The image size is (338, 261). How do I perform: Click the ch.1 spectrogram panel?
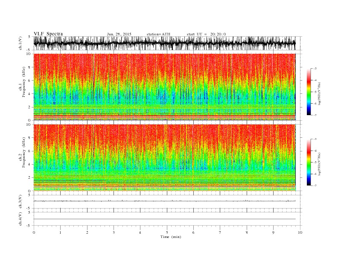[x=164, y=87]
